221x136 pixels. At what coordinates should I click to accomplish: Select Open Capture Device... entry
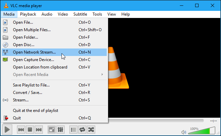pyautogui.click(x=54, y=60)
